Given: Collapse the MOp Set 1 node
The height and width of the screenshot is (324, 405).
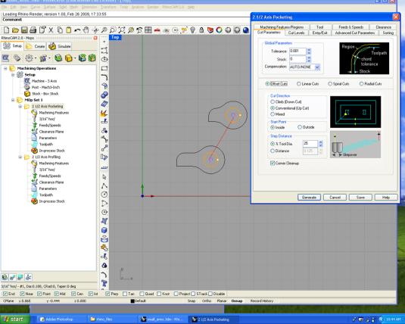Looking at the screenshot, I should point(13,100).
